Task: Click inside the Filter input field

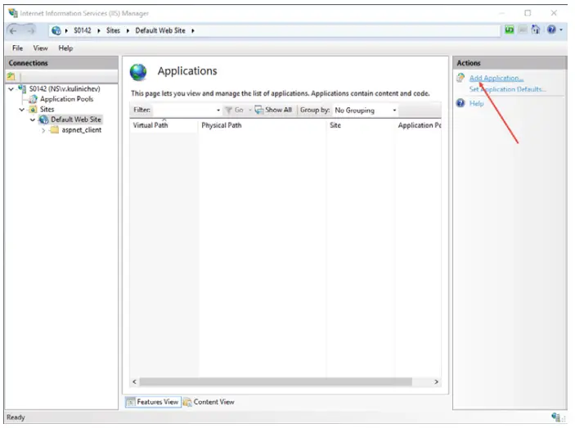Action: [184, 110]
